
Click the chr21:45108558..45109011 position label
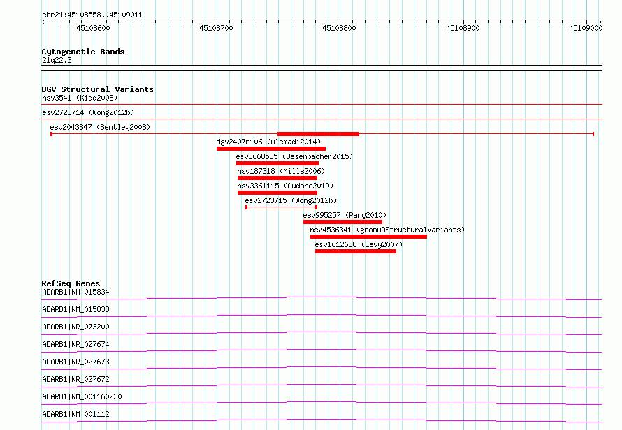coord(92,15)
